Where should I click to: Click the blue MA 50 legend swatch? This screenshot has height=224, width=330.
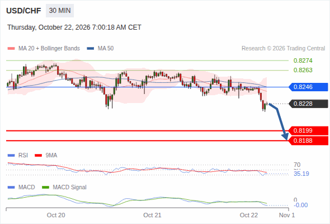pos(91,49)
